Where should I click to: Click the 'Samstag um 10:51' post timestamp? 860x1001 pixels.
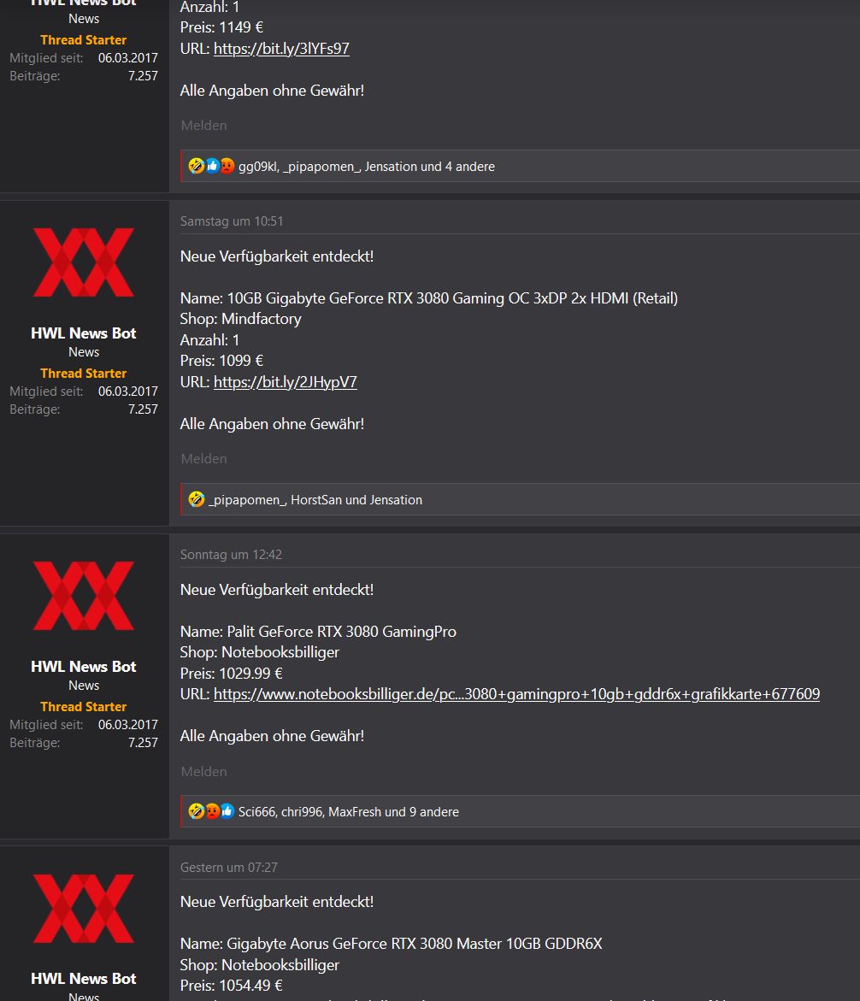[x=232, y=221]
